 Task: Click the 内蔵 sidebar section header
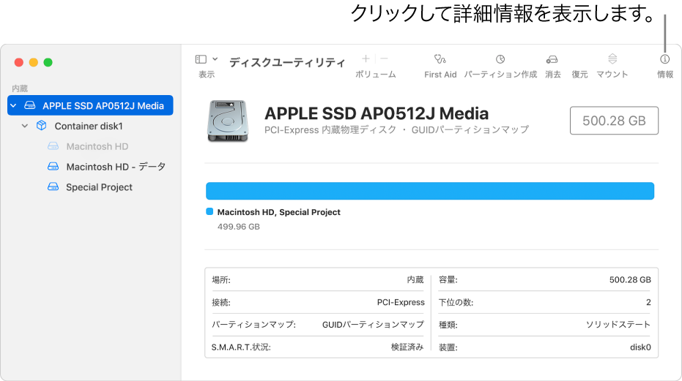point(20,88)
